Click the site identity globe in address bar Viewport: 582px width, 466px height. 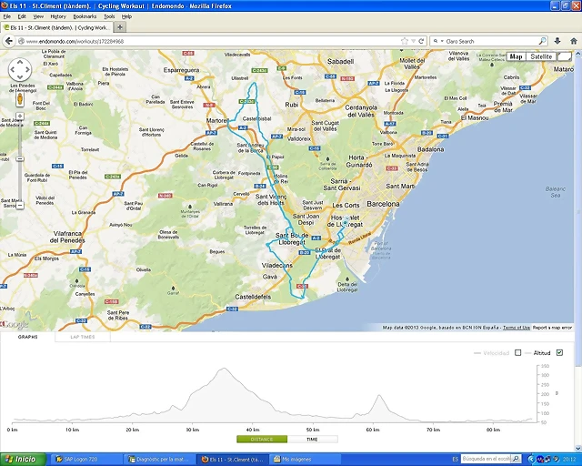(x=21, y=41)
